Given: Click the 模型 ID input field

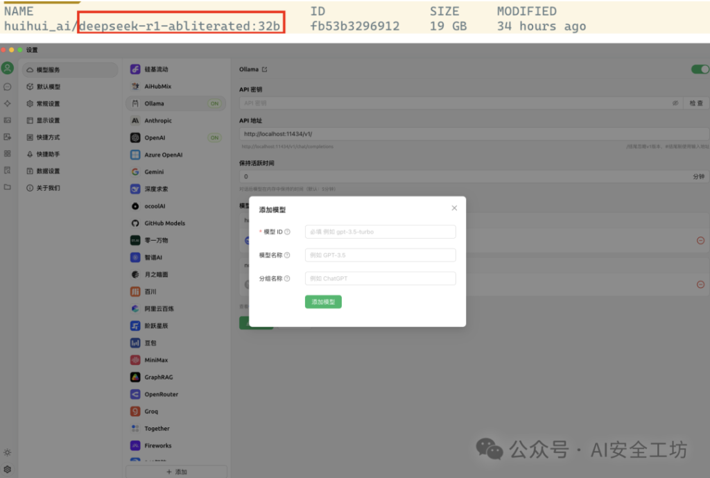Looking at the screenshot, I should (x=380, y=232).
